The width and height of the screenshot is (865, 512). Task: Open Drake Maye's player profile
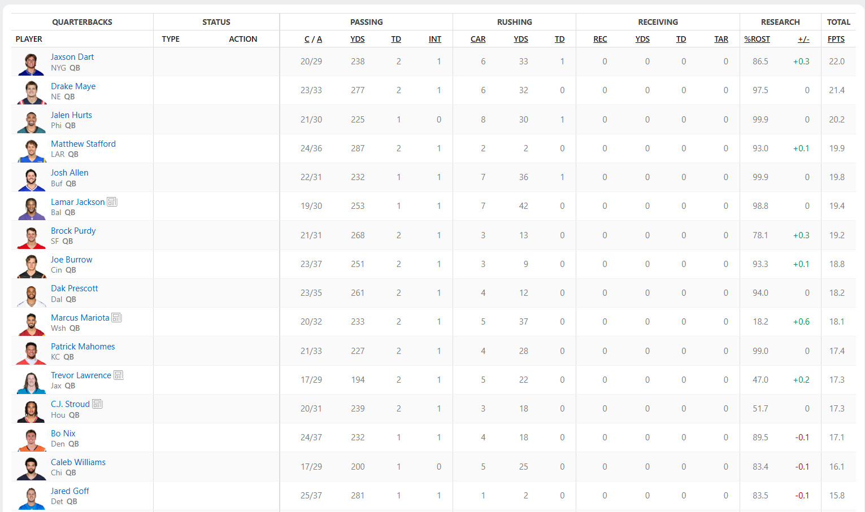pos(73,86)
